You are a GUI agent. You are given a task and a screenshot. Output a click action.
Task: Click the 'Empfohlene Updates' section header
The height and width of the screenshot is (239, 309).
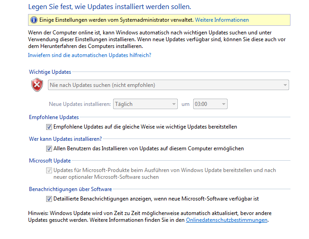click(x=54, y=117)
